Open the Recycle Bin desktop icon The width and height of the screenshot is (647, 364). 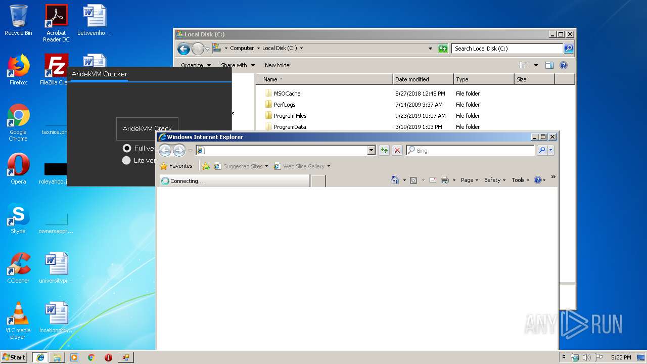[18, 20]
